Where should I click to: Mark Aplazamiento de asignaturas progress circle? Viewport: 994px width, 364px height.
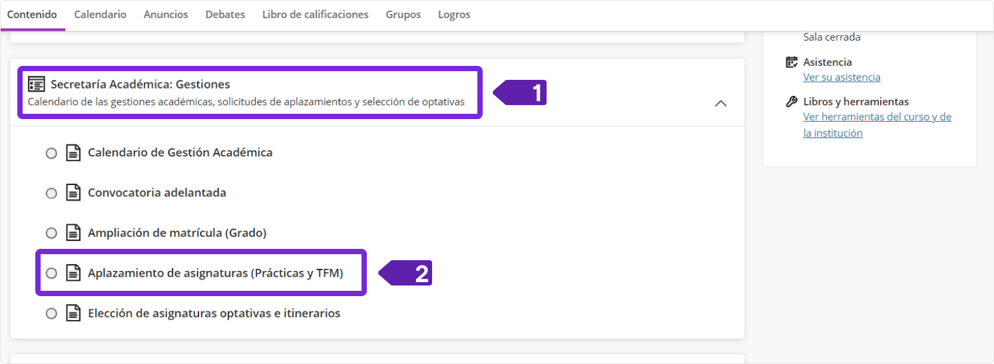51,273
